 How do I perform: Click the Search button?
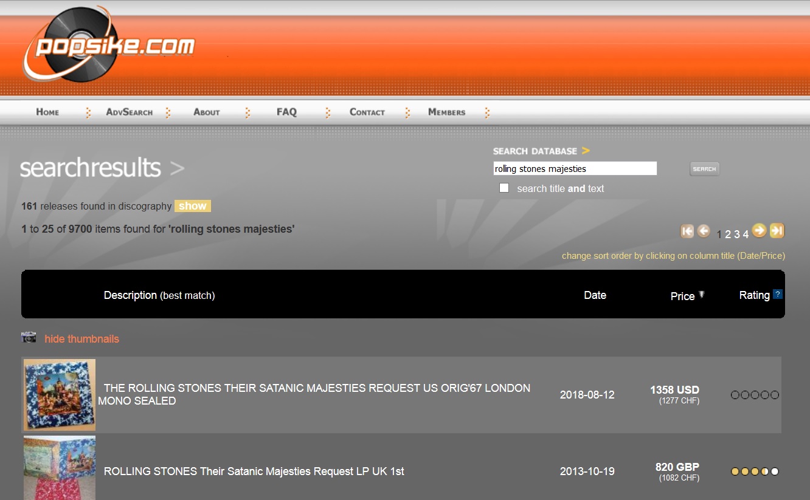point(705,169)
